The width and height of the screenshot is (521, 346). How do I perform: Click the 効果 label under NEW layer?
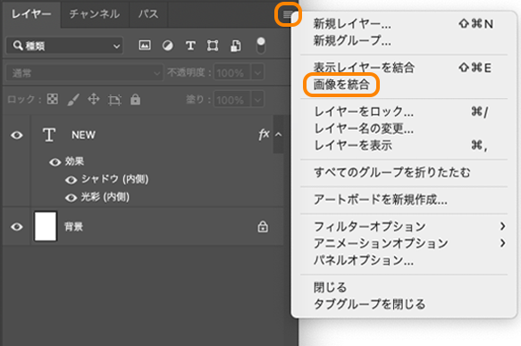coord(74,161)
